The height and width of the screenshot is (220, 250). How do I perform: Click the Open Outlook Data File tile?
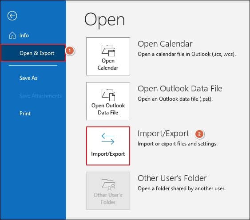108,101
